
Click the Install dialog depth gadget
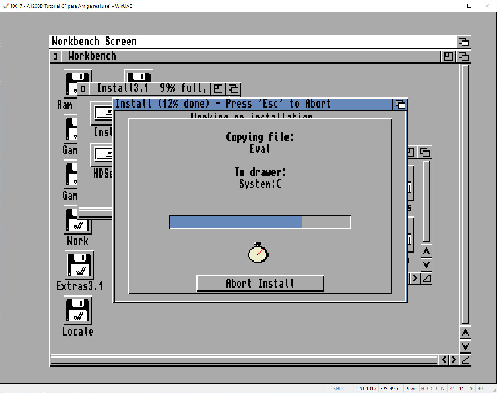point(400,104)
